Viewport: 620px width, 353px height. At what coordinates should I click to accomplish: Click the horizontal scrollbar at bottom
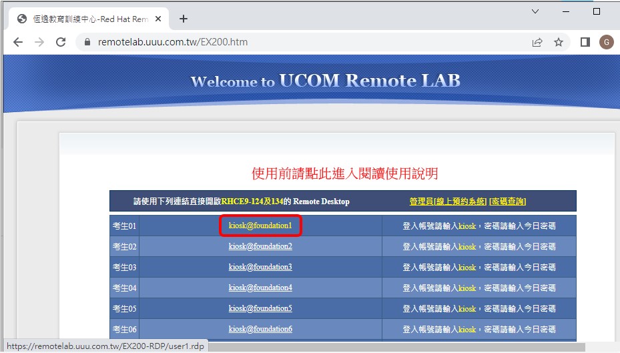pyautogui.click(x=397, y=347)
